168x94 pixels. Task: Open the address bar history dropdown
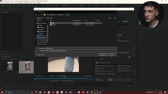coord(93,15)
